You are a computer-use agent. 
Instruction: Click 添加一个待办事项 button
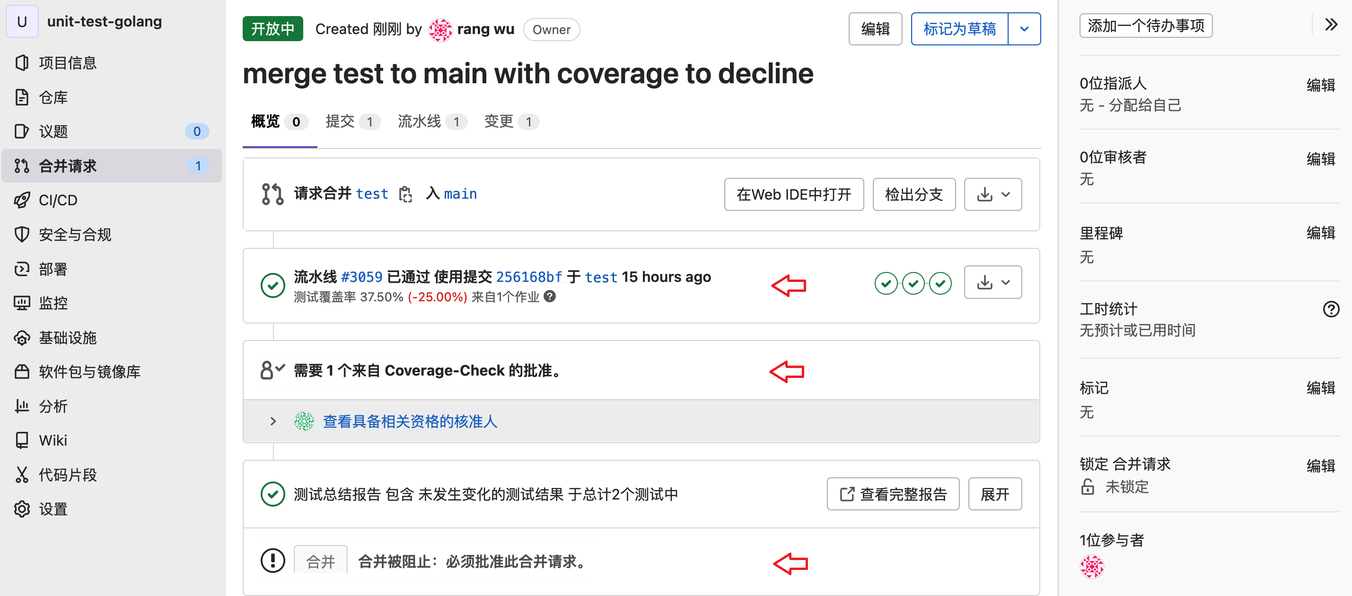tap(1145, 25)
